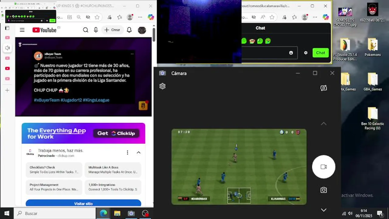Screen dimensions: 389x219
Task: Click the chat message input field
Action: click(270, 53)
